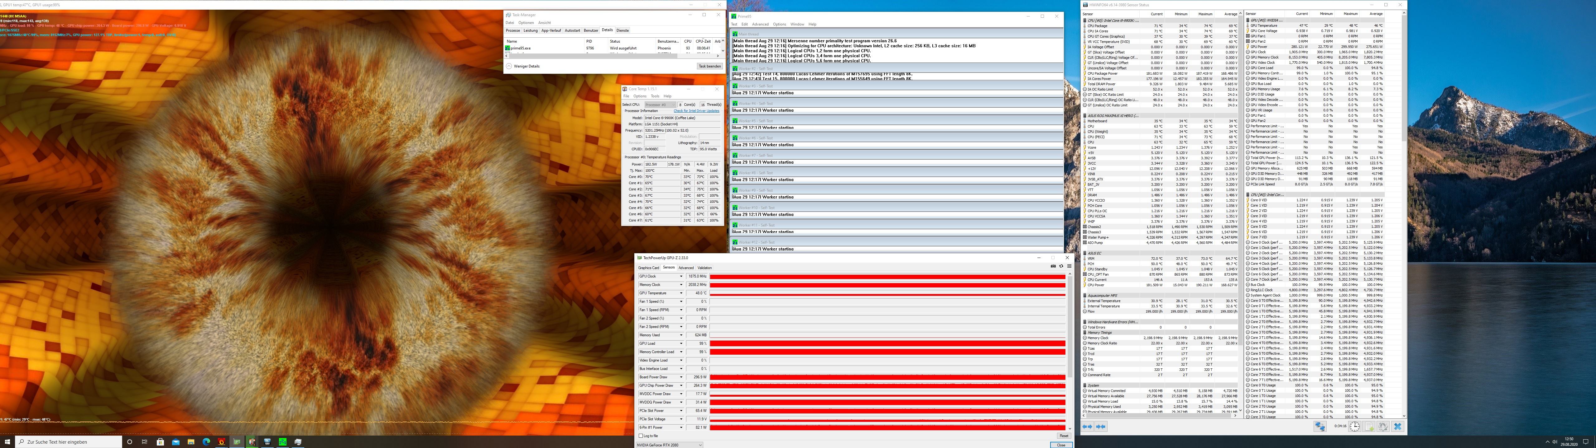Open the GPU Load sensor dropdown
Image resolution: width=1596 pixels, height=448 pixels.
[681, 343]
